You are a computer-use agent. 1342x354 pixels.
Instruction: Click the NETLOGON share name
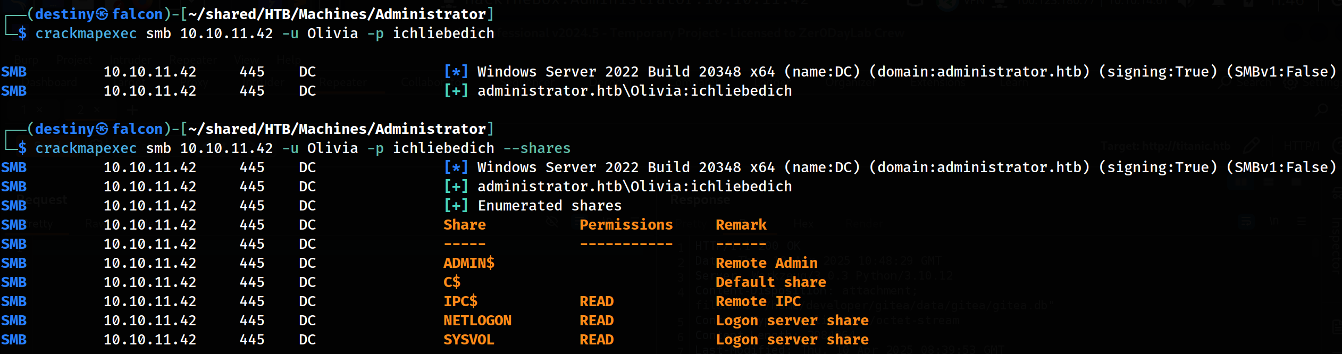coord(477,321)
